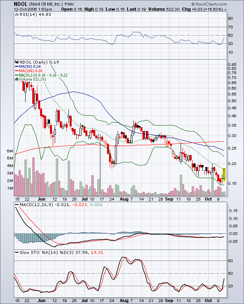This screenshot has width=244, height=304.
Task: Click the RSI(14) line legend icon
Action: click(17, 15)
